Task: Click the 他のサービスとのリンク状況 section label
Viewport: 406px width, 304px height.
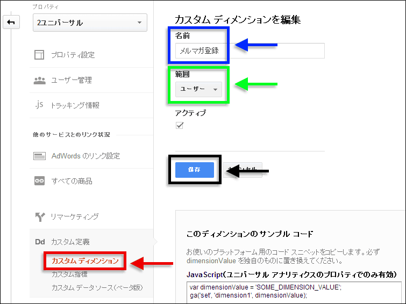Action: [x=72, y=134]
